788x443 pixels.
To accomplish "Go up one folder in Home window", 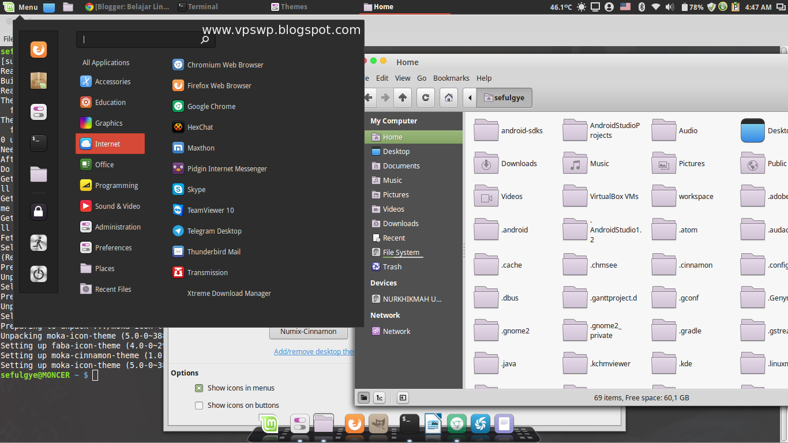I will pyautogui.click(x=403, y=97).
